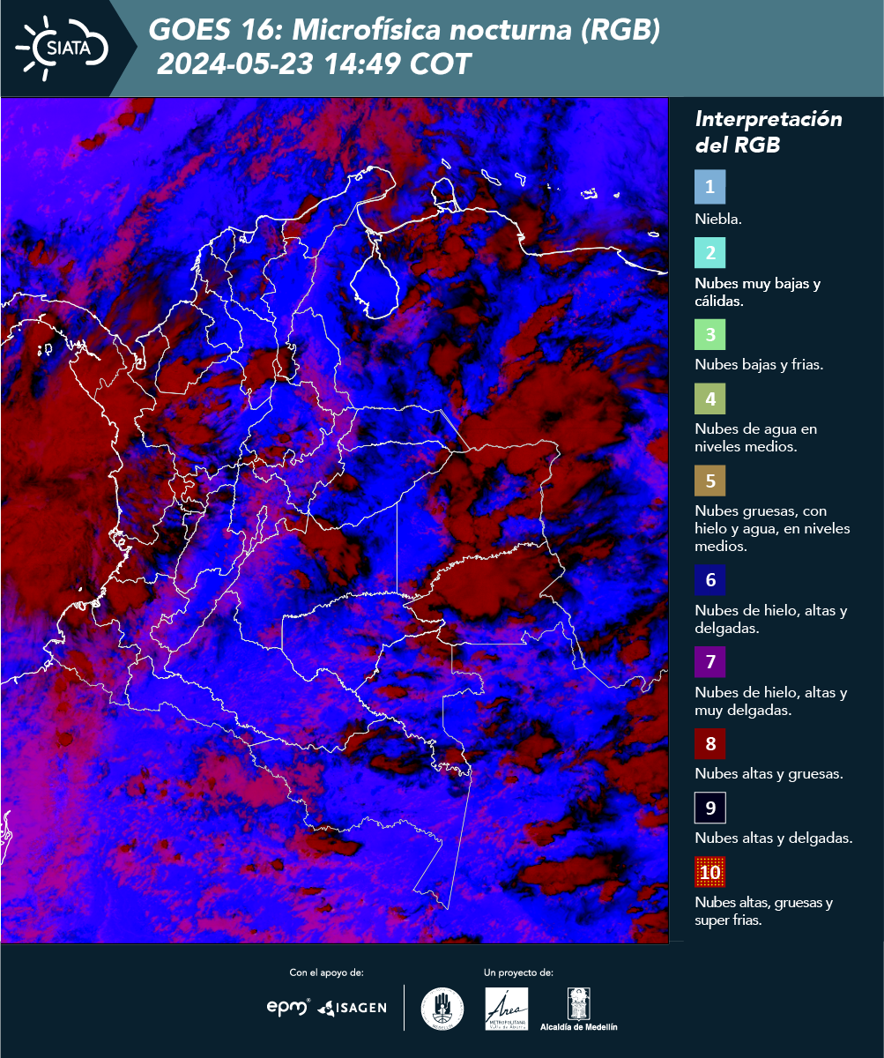The image size is (884, 1058).
Task: Select legend swatch 7 muy delgadas
Action: [710, 661]
